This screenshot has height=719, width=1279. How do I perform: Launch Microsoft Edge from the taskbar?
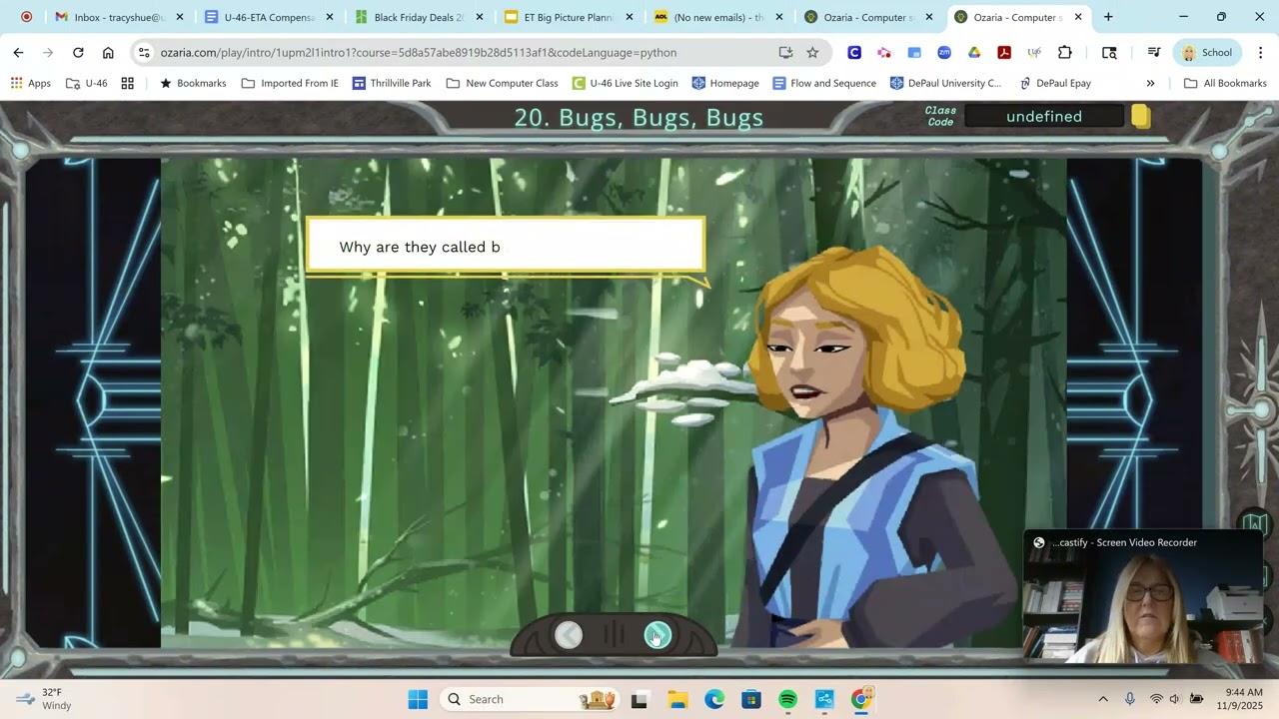[x=714, y=699]
